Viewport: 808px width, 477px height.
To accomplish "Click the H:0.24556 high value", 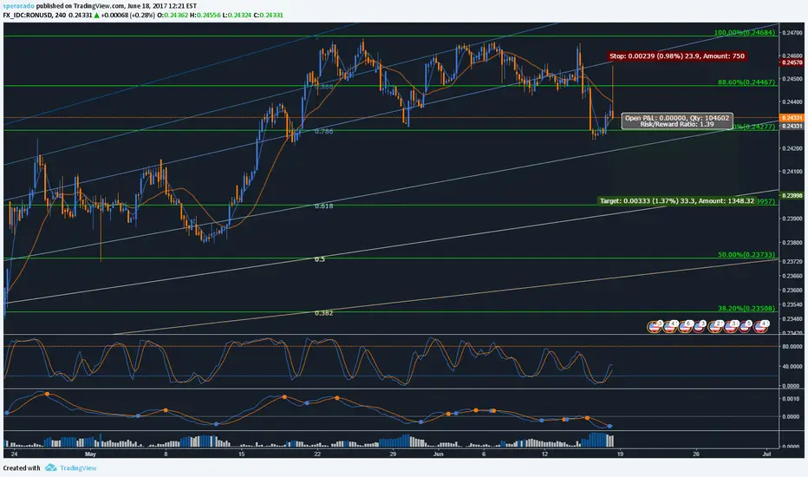I will coord(205,15).
